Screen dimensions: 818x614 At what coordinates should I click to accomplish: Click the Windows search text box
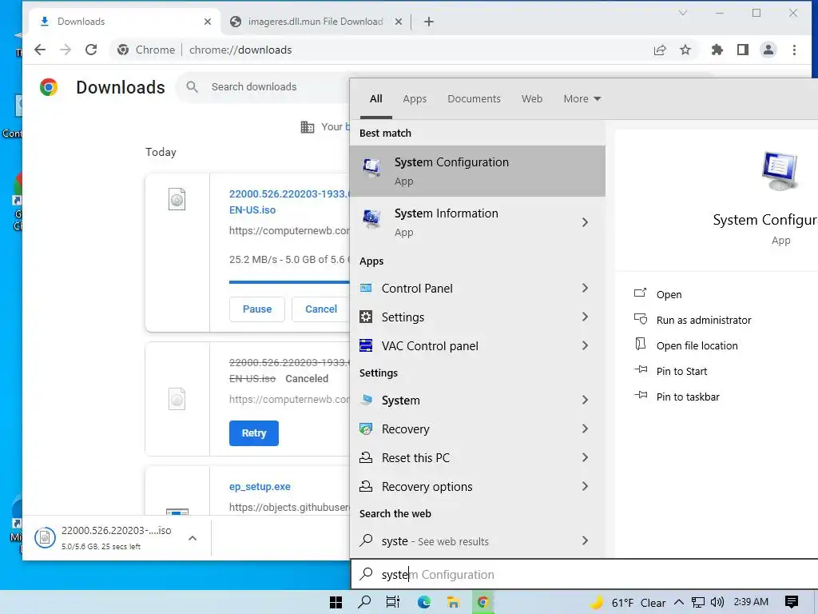point(584,574)
